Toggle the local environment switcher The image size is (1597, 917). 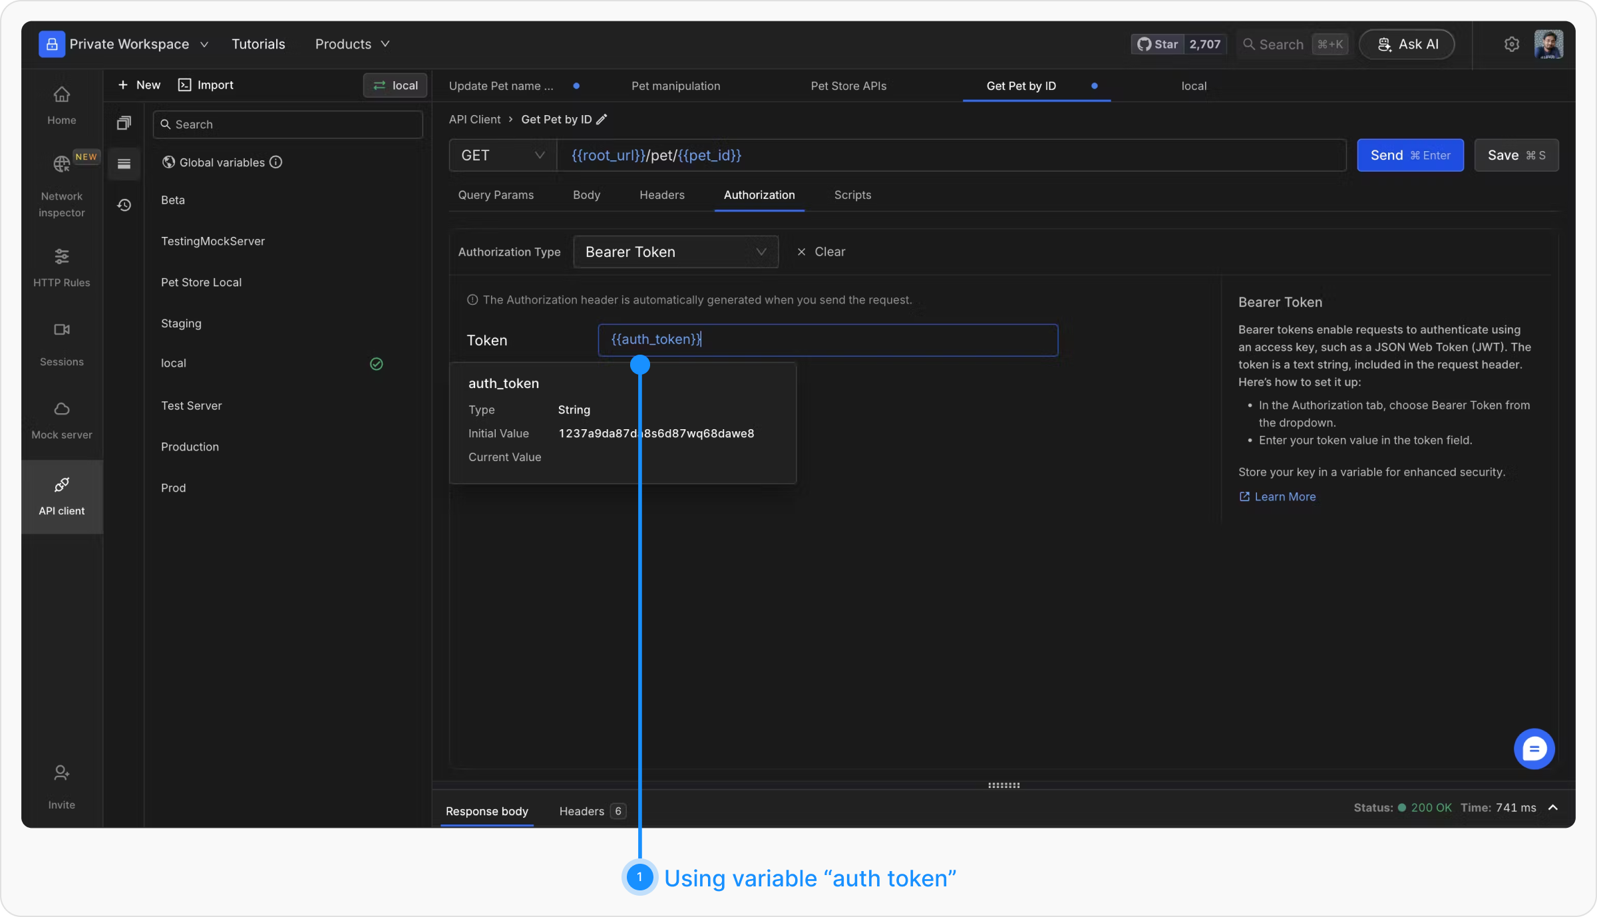tap(395, 86)
